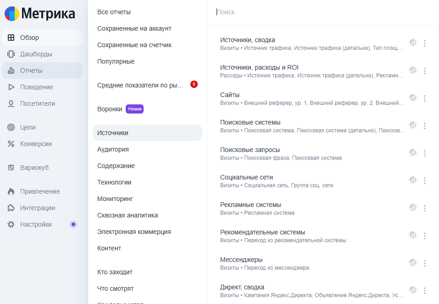Viewport: 439px width, 304px height.
Task: Open the three-dot menu for Директ, сводка
Action: point(425,291)
